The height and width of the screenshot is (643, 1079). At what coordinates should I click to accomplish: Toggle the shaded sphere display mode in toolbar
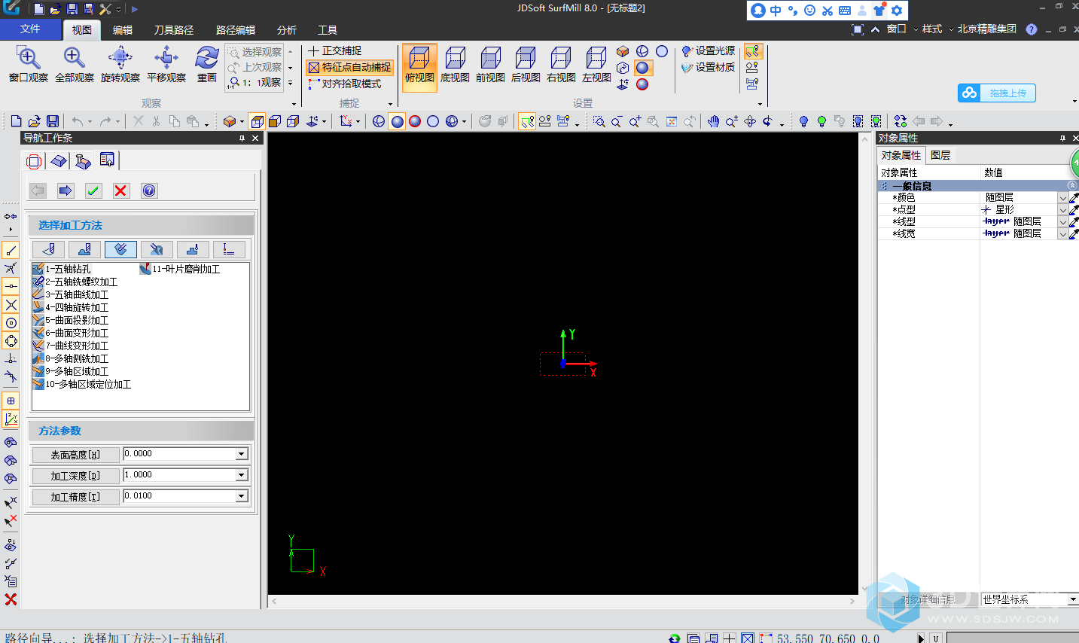coord(397,121)
